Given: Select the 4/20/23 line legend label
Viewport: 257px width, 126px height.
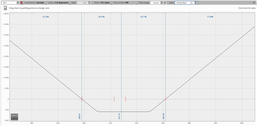Looking at the screenshot, I should (15, 115).
